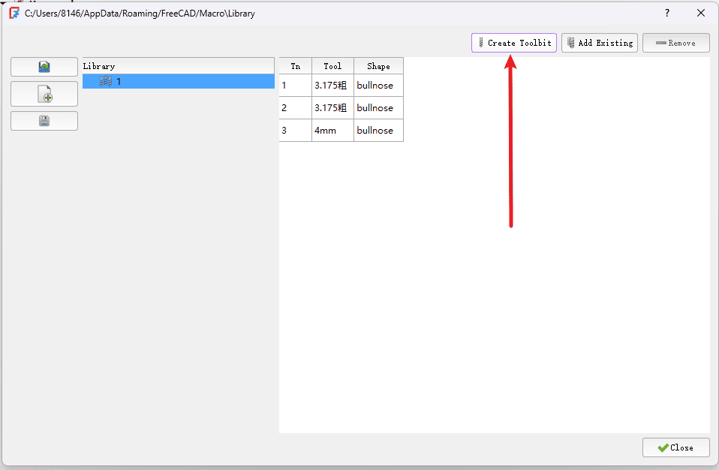This screenshot has width=719, height=470.
Task: Click the Library column header
Action: (178, 66)
